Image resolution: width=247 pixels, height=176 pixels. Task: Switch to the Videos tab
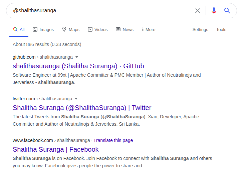coord(98,30)
